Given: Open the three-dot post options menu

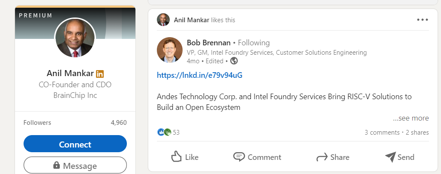Looking at the screenshot, I should tap(422, 20).
